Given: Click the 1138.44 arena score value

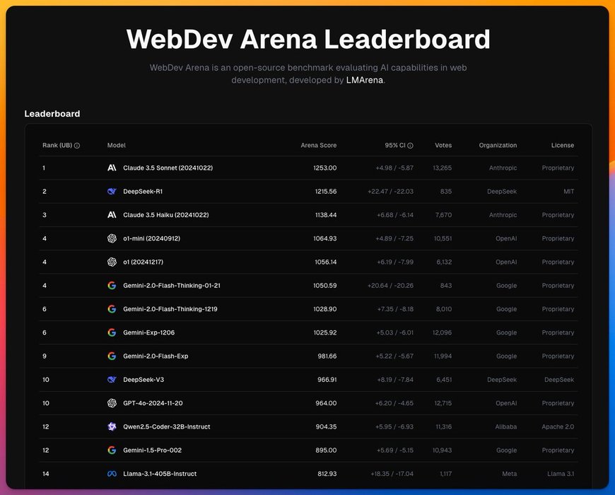Looking at the screenshot, I should point(326,215).
